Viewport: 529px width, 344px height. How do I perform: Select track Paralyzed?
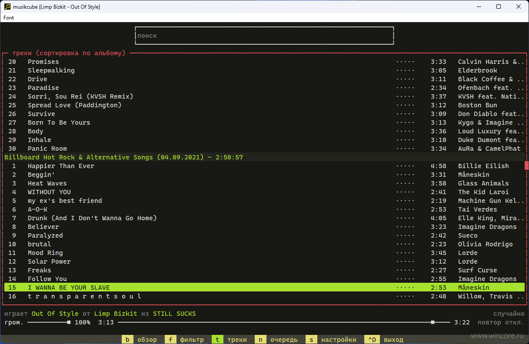[x=264, y=235]
